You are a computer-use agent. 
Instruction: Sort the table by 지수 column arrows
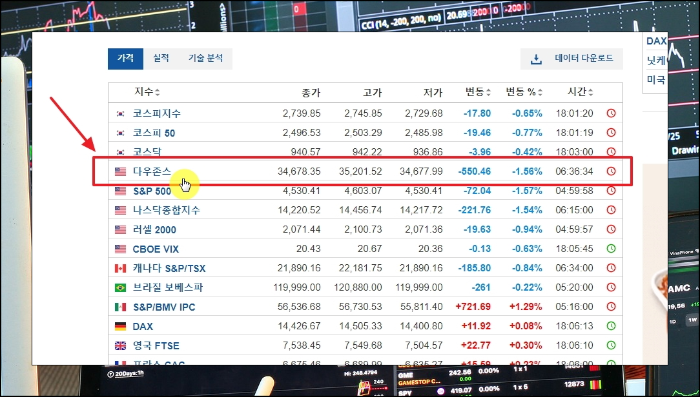click(x=157, y=93)
